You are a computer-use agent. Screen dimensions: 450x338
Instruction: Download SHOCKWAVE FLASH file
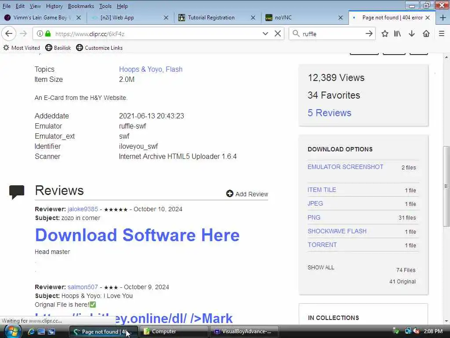[337, 231]
